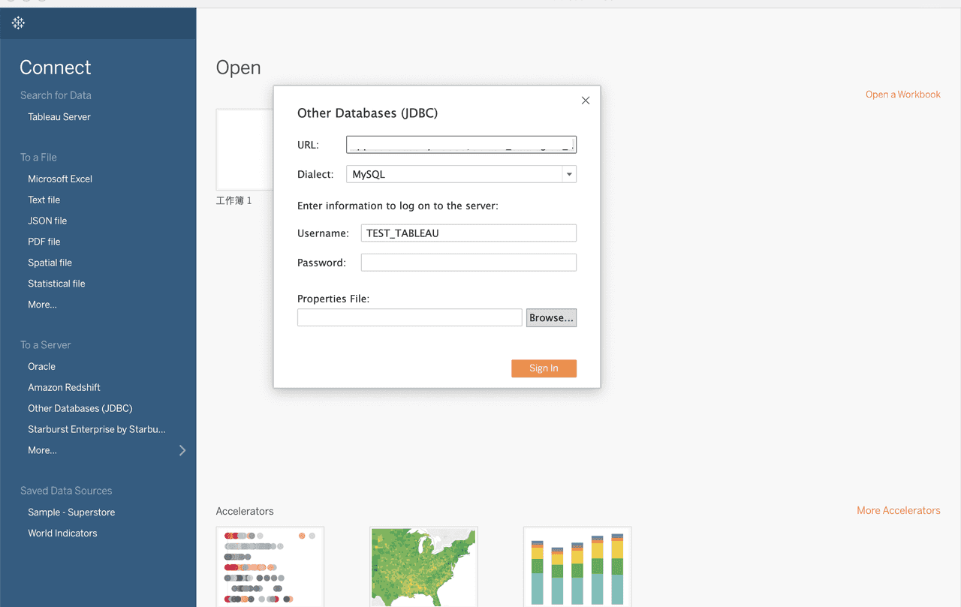Click the green map accelerator thumbnail
961x607 pixels.
(x=423, y=566)
